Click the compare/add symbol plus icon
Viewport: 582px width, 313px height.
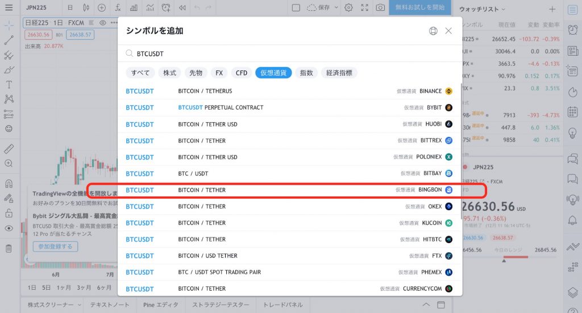(102, 7)
